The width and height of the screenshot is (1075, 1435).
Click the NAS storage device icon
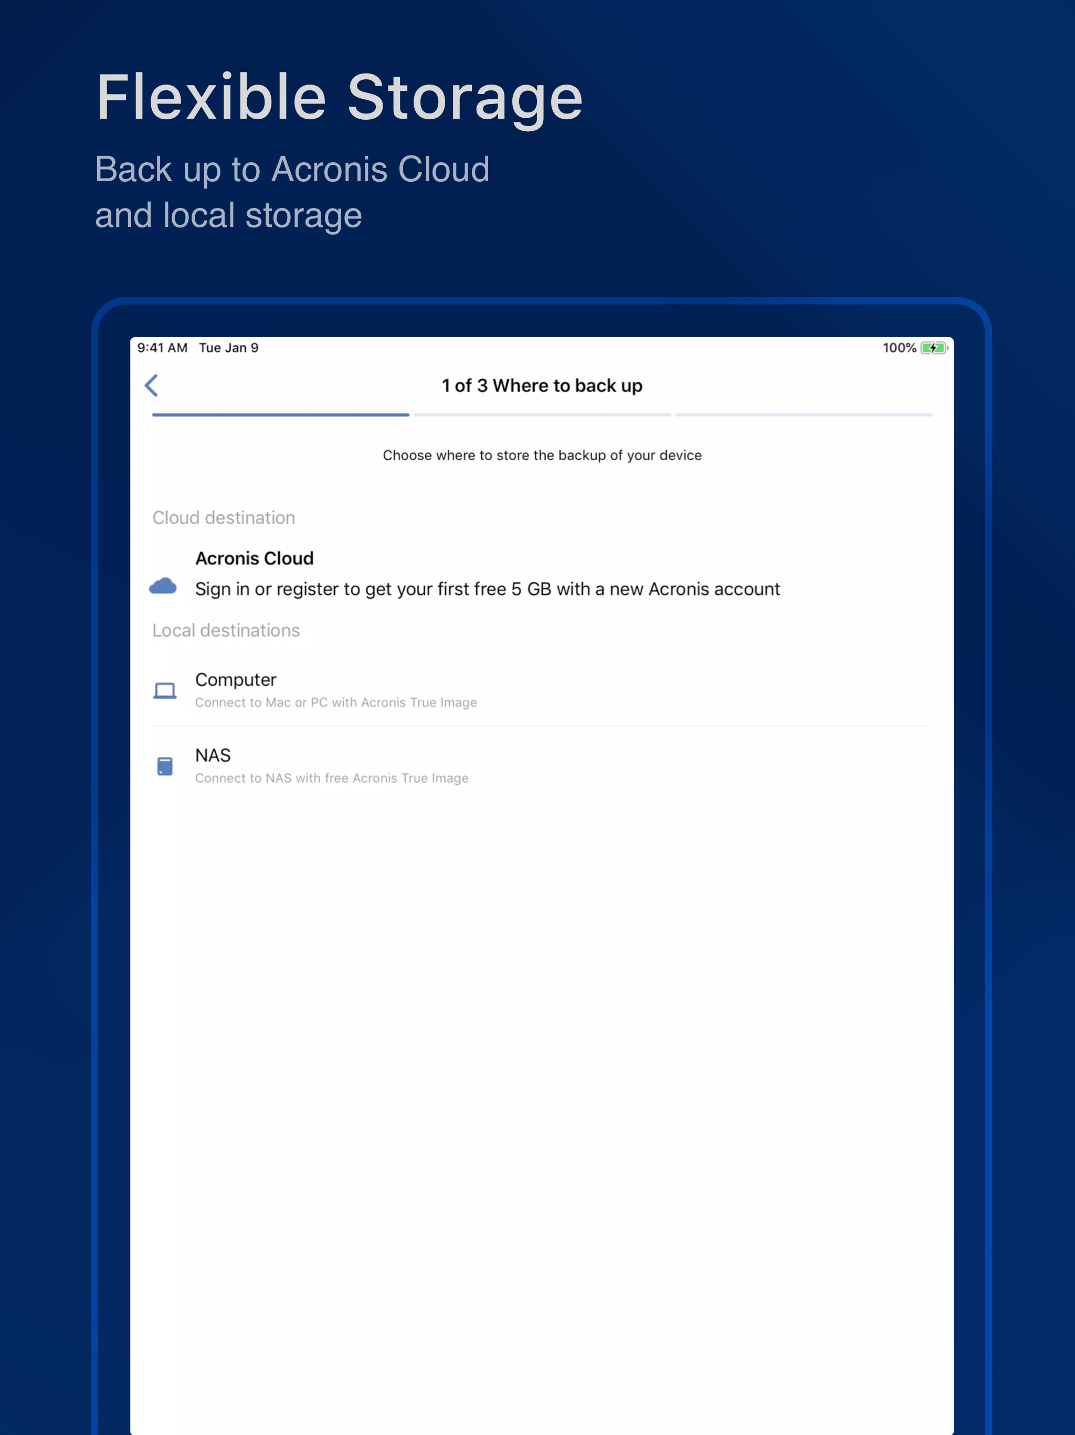[165, 766]
